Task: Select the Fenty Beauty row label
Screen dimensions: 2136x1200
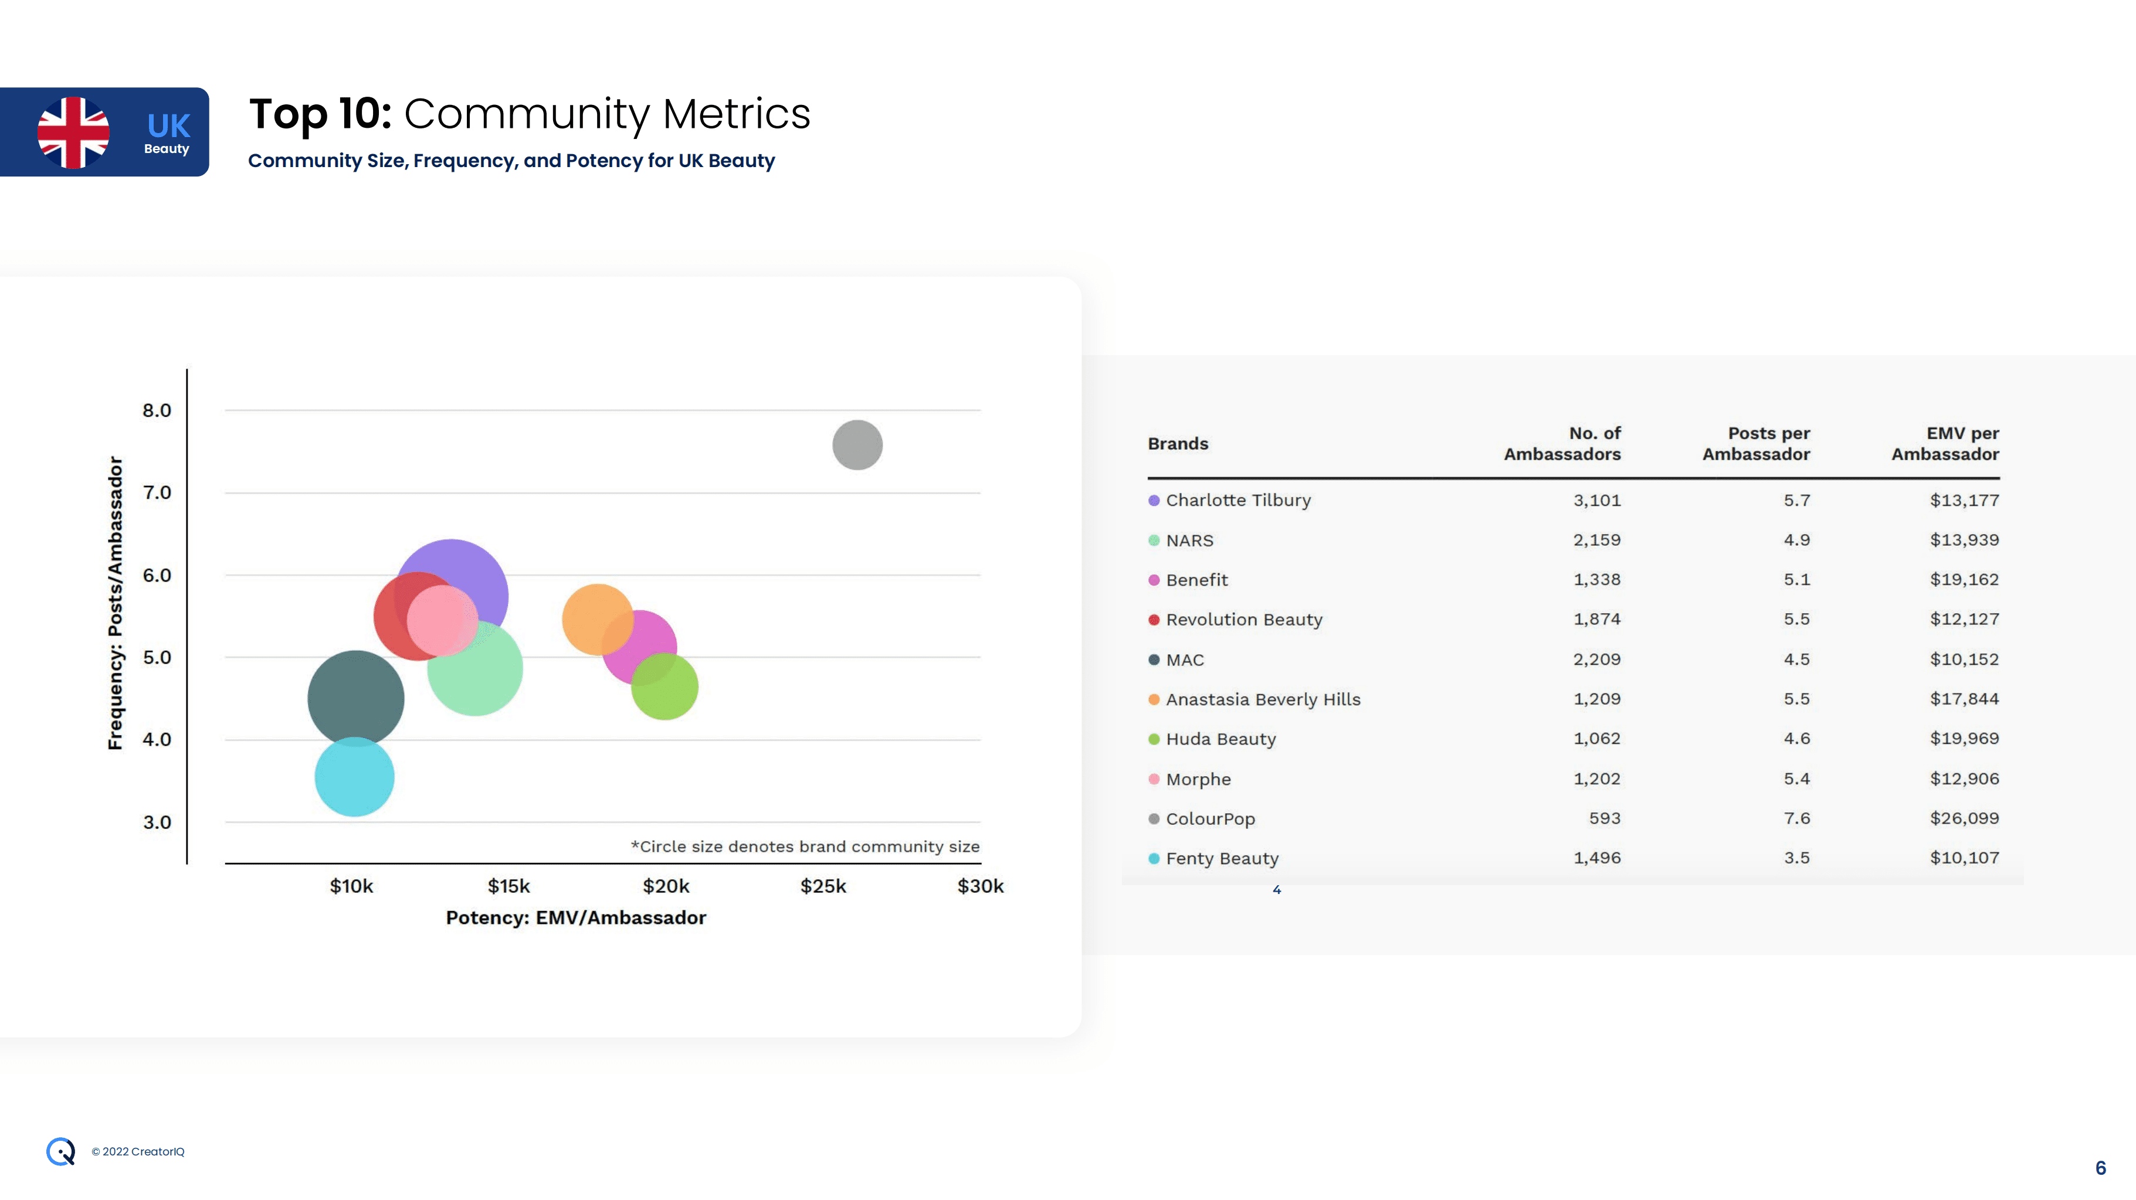Action: click(x=1222, y=859)
